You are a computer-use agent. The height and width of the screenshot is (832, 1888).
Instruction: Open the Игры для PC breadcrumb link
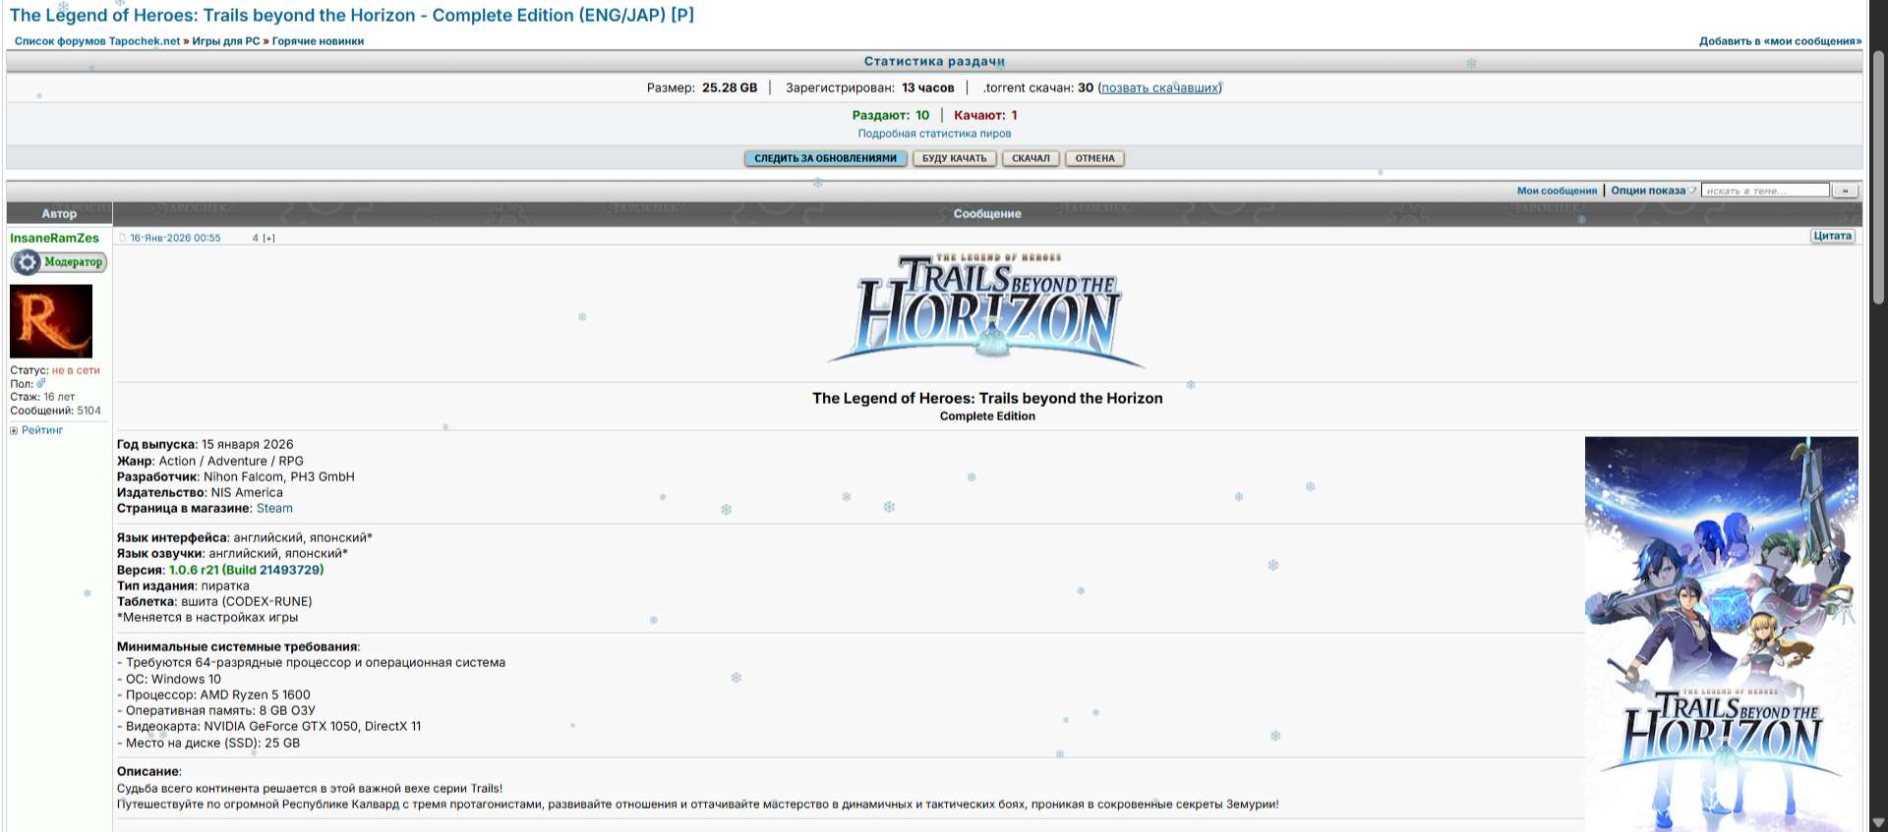(226, 41)
